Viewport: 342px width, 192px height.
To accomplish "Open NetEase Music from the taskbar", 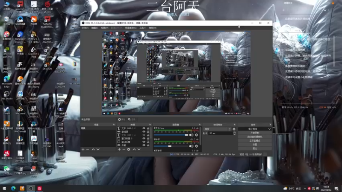I will point(39,188).
